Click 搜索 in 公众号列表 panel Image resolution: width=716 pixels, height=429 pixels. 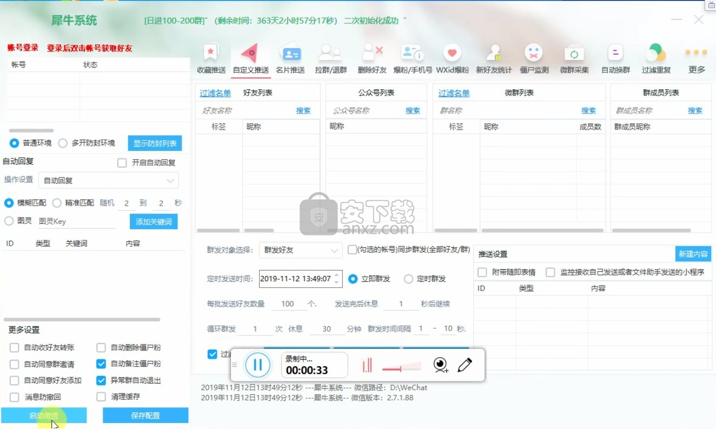point(413,110)
